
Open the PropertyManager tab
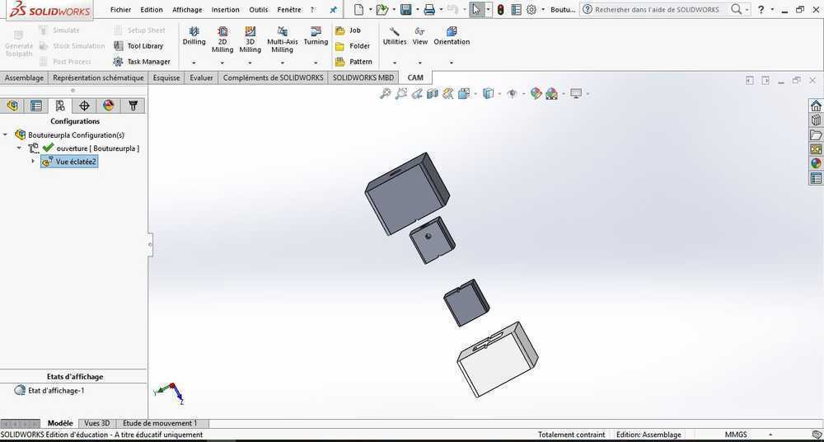click(x=35, y=106)
